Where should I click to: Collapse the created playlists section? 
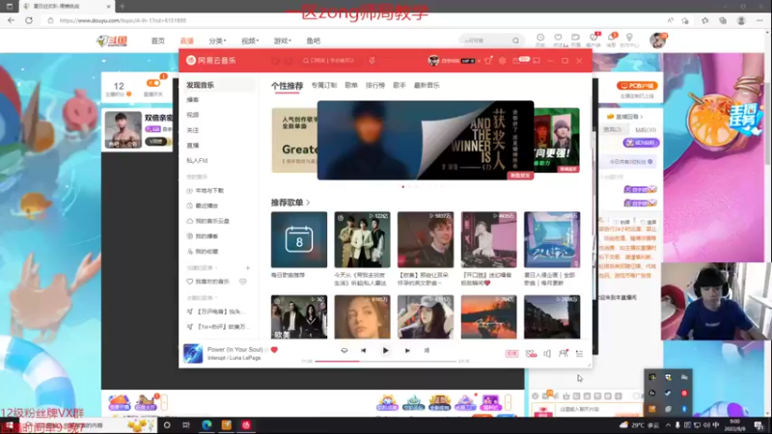tap(203, 268)
